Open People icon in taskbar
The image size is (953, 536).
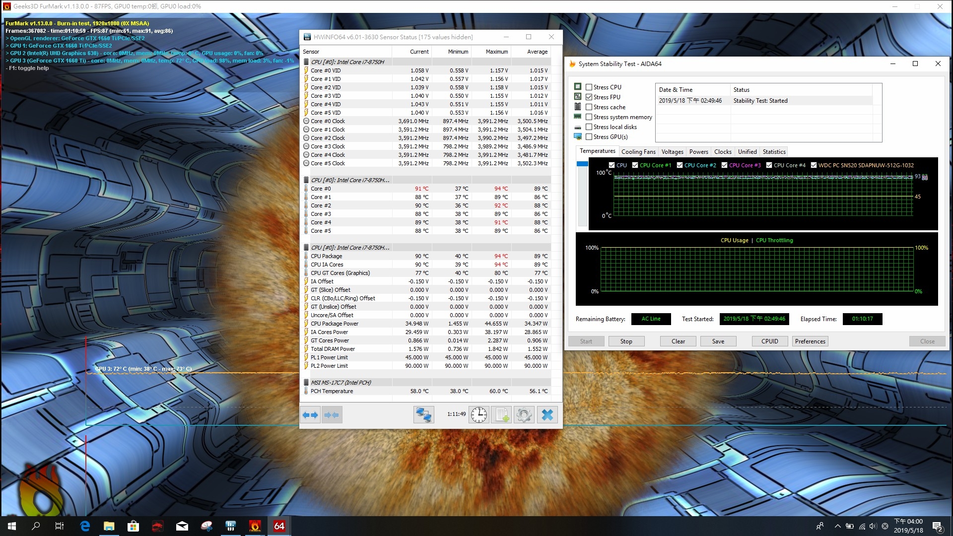point(820,526)
